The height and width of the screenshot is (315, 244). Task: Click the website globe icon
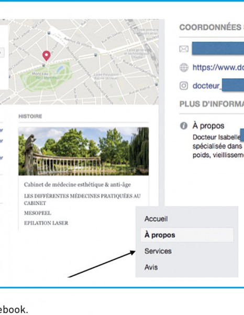pos(184,68)
